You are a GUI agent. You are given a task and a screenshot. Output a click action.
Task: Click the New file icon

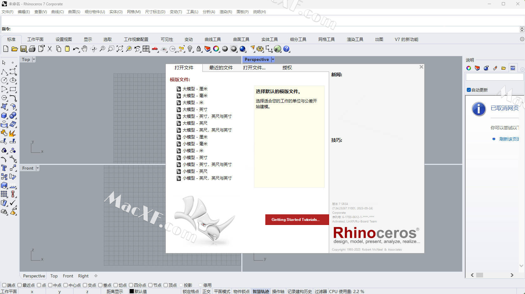click(6, 49)
